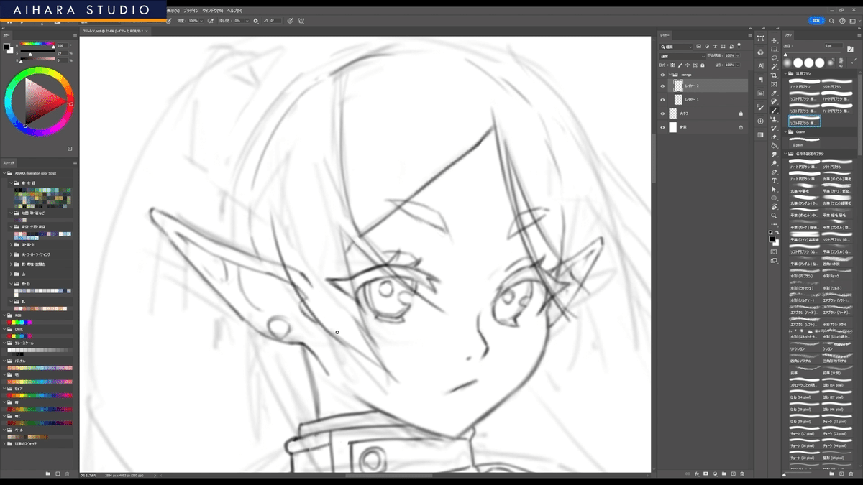Hide the 背景 layer
The image size is (863, 485).
tap(663, 127)
